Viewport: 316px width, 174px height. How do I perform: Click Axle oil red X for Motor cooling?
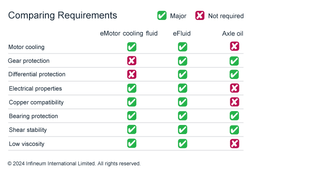coord(234,46)
